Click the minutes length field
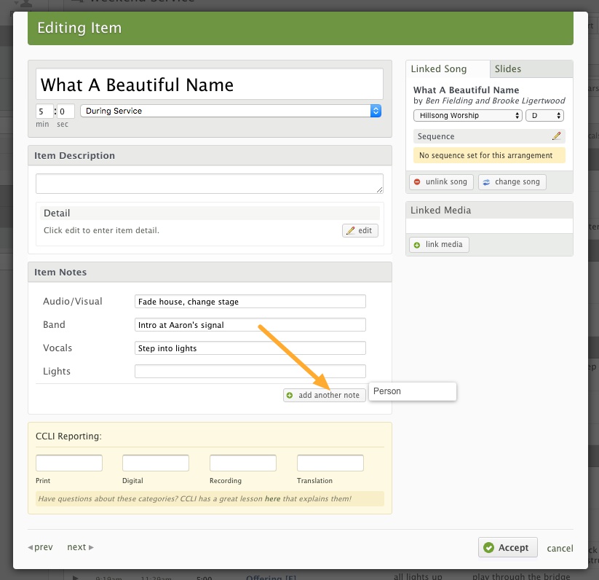Screen dimensions: 599x580 pyautogui.click(x=44, y=111)
